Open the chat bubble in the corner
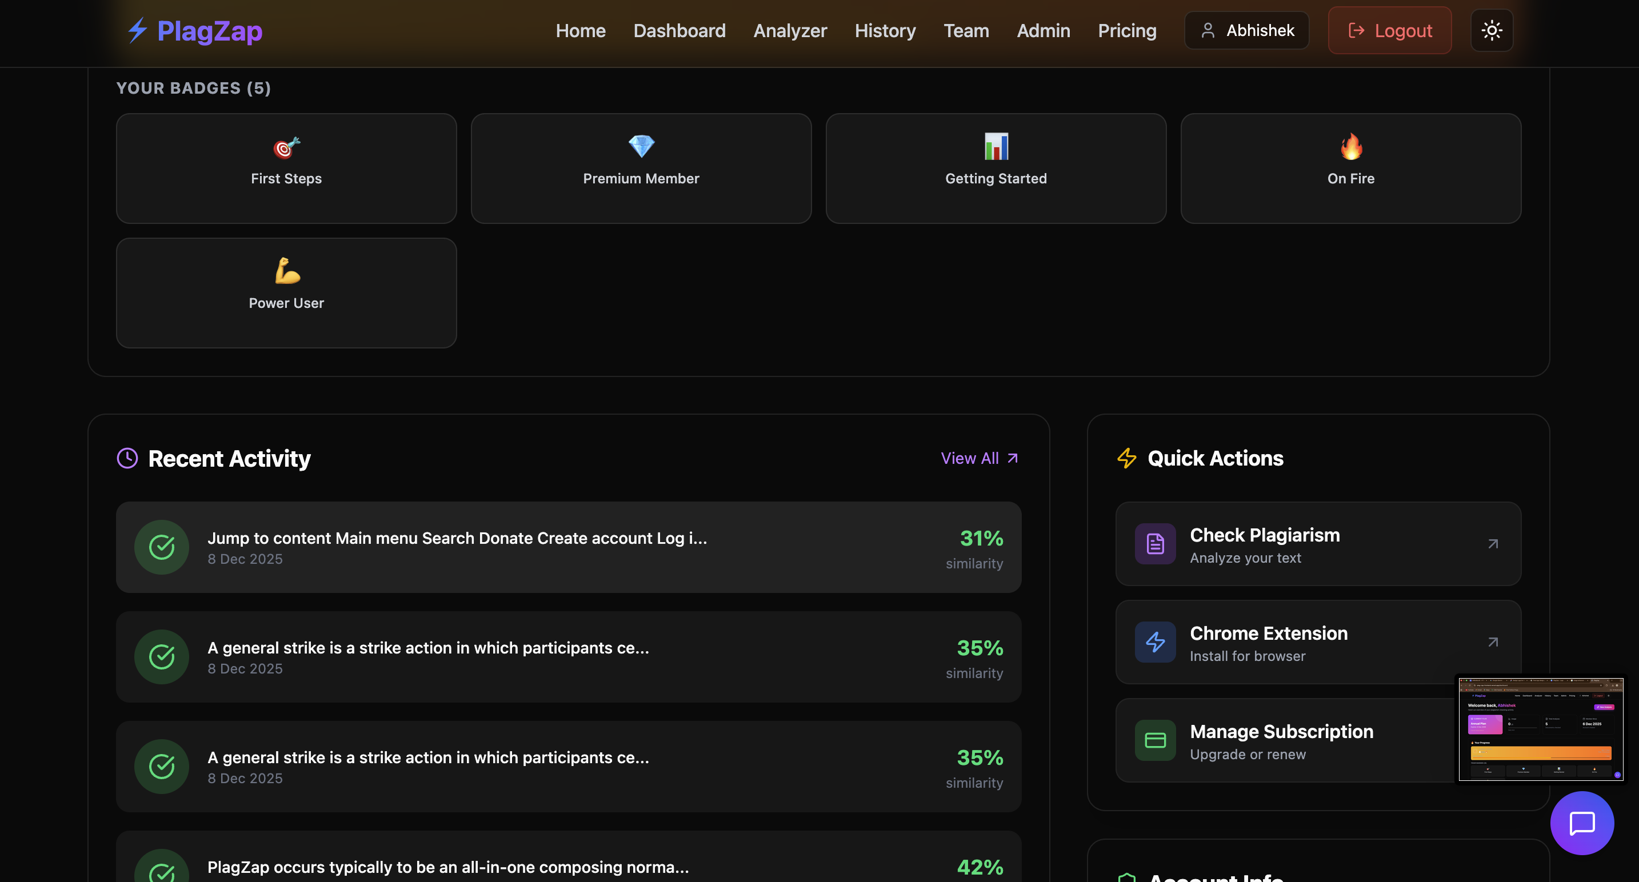The image size is (1639, 882). point(1582,823)
